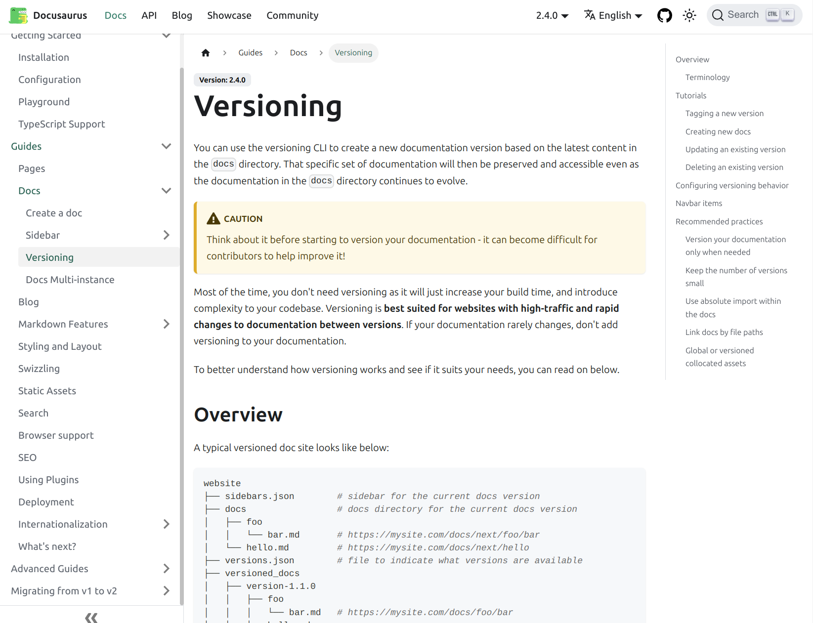Image resolution: width=813 pixels, height=623 pixels.
Task: Go to the Showcase navbar page
Action: (x=229, y=15)
